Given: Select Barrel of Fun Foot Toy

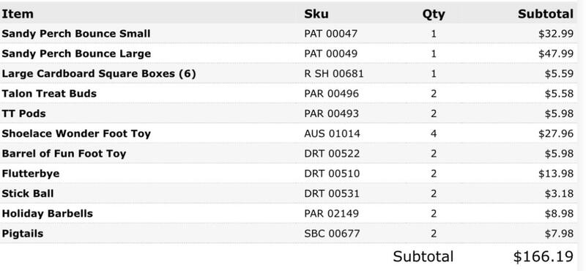Looking at the screenshot, I should (x=64, y=154).
